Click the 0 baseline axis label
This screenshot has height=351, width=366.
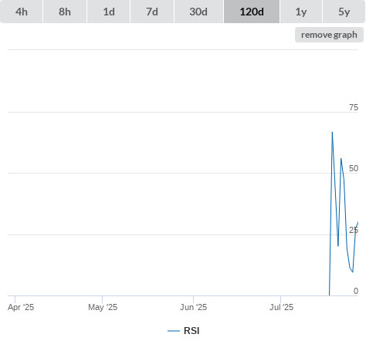pos(356,291)
